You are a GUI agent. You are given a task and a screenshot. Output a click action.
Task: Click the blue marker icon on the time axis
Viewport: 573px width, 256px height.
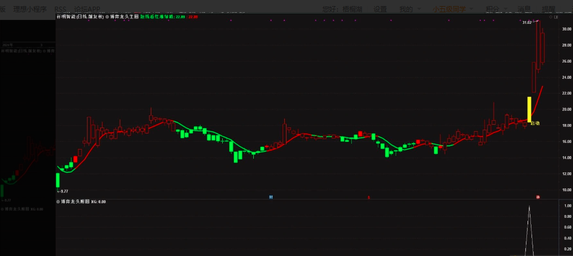(271, 197)
